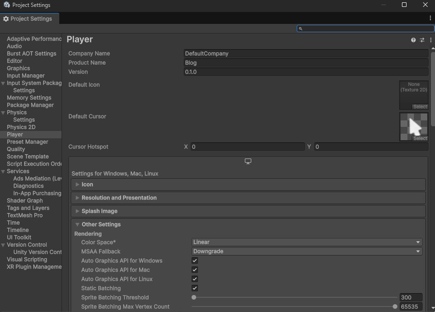Open the Color Space dropdown

[x=306, y=242]
